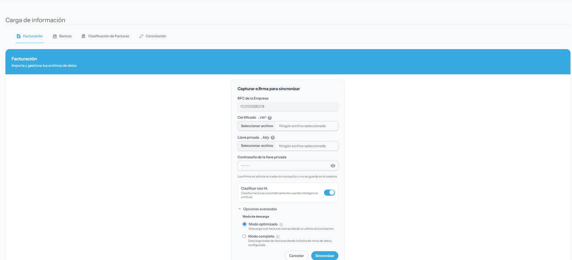Viewport: 572px width, 260px height.
Task: Click the Sincronizar button
Action: tap(325, 256)
